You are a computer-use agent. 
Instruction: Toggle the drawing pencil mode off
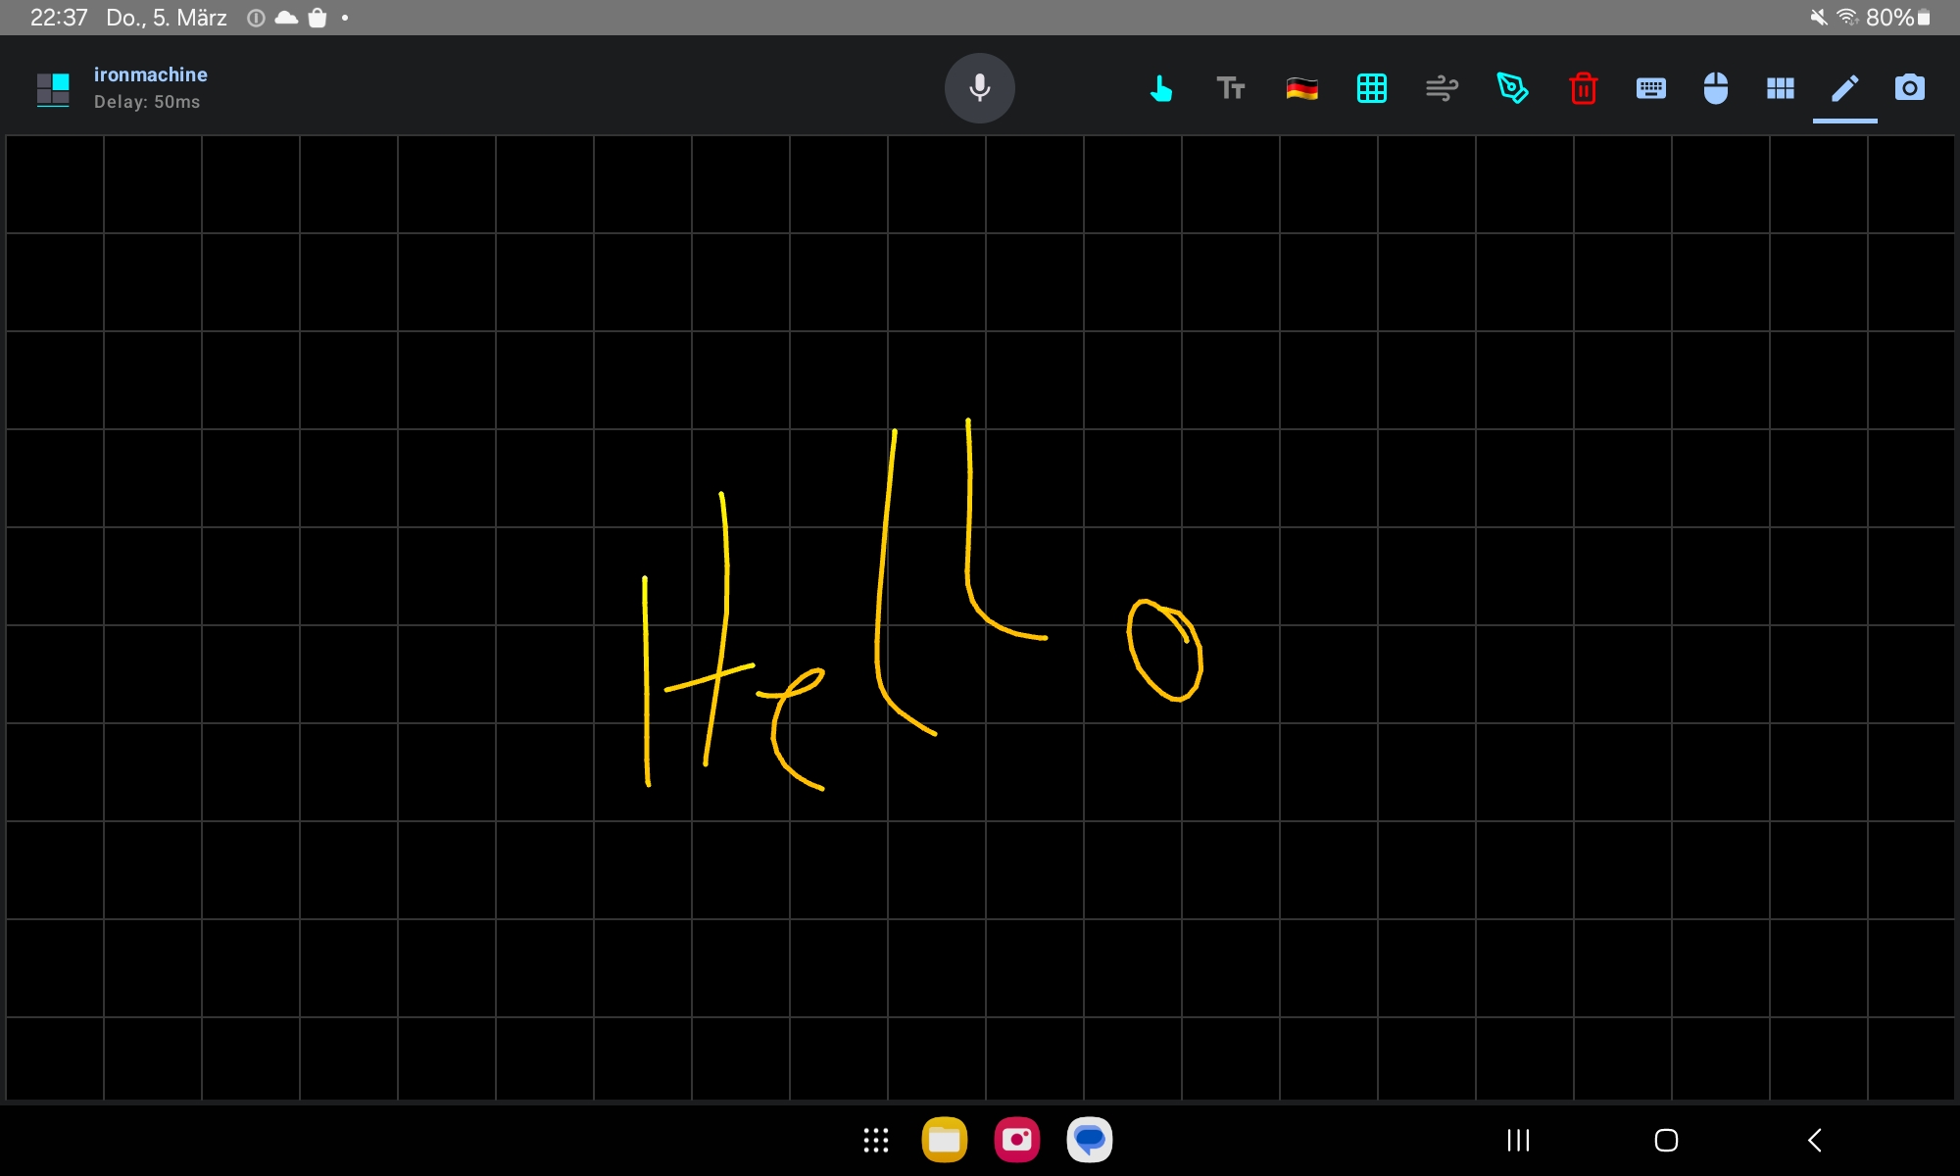coord(1843,88)
